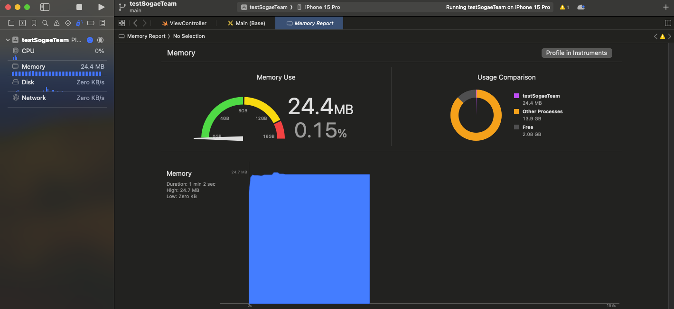Click the Network globe icon
The height and width of the screenshot is (309, 674).
(16, 98)
